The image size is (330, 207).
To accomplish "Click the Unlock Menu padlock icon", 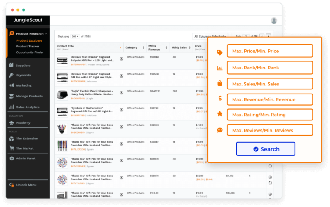I will (x=12, y=185).
